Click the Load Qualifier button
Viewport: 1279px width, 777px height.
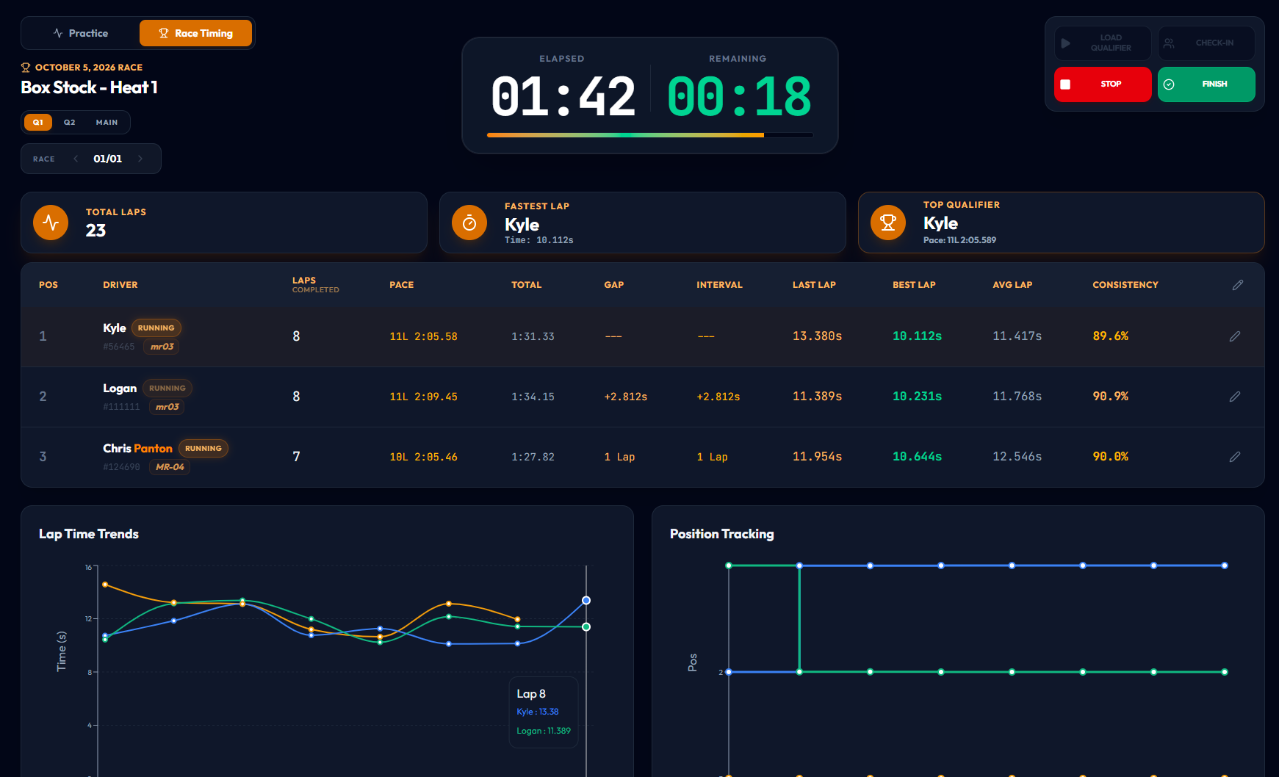[x=1103, y=43]
